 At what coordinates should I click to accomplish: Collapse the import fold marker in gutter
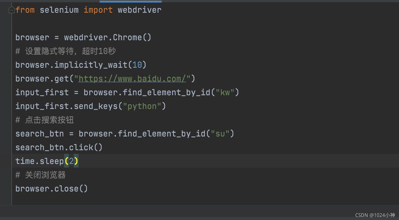pyautogui.click(x=11, y=10)
